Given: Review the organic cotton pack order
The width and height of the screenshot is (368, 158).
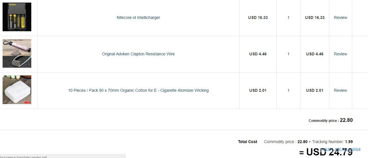Looking at the screenshot, I should click(340, 90).
